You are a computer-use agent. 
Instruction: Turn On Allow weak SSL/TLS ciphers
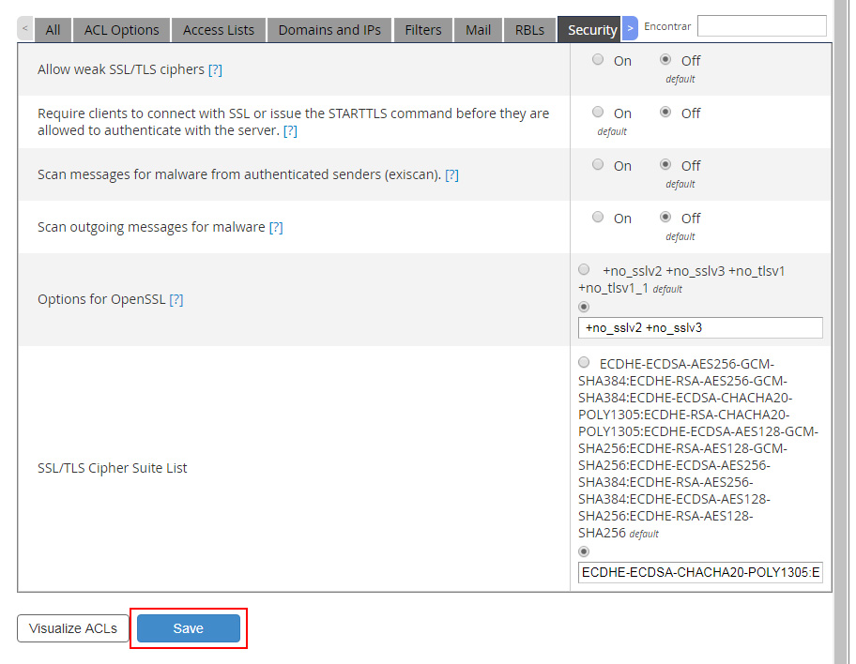(598, 60)
